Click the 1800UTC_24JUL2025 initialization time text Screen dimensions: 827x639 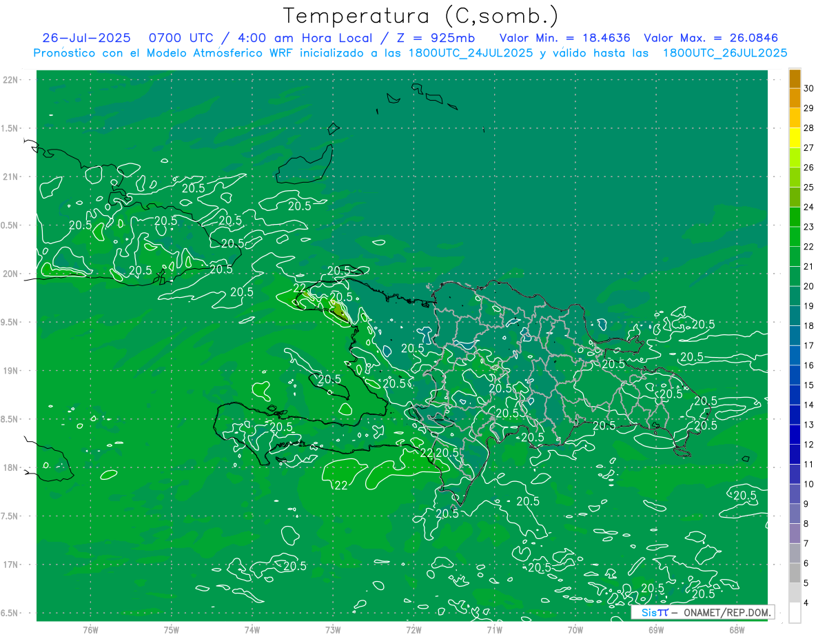471,53
